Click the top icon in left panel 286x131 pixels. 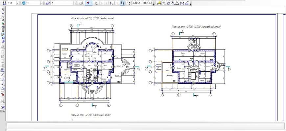tap(3, 9)
